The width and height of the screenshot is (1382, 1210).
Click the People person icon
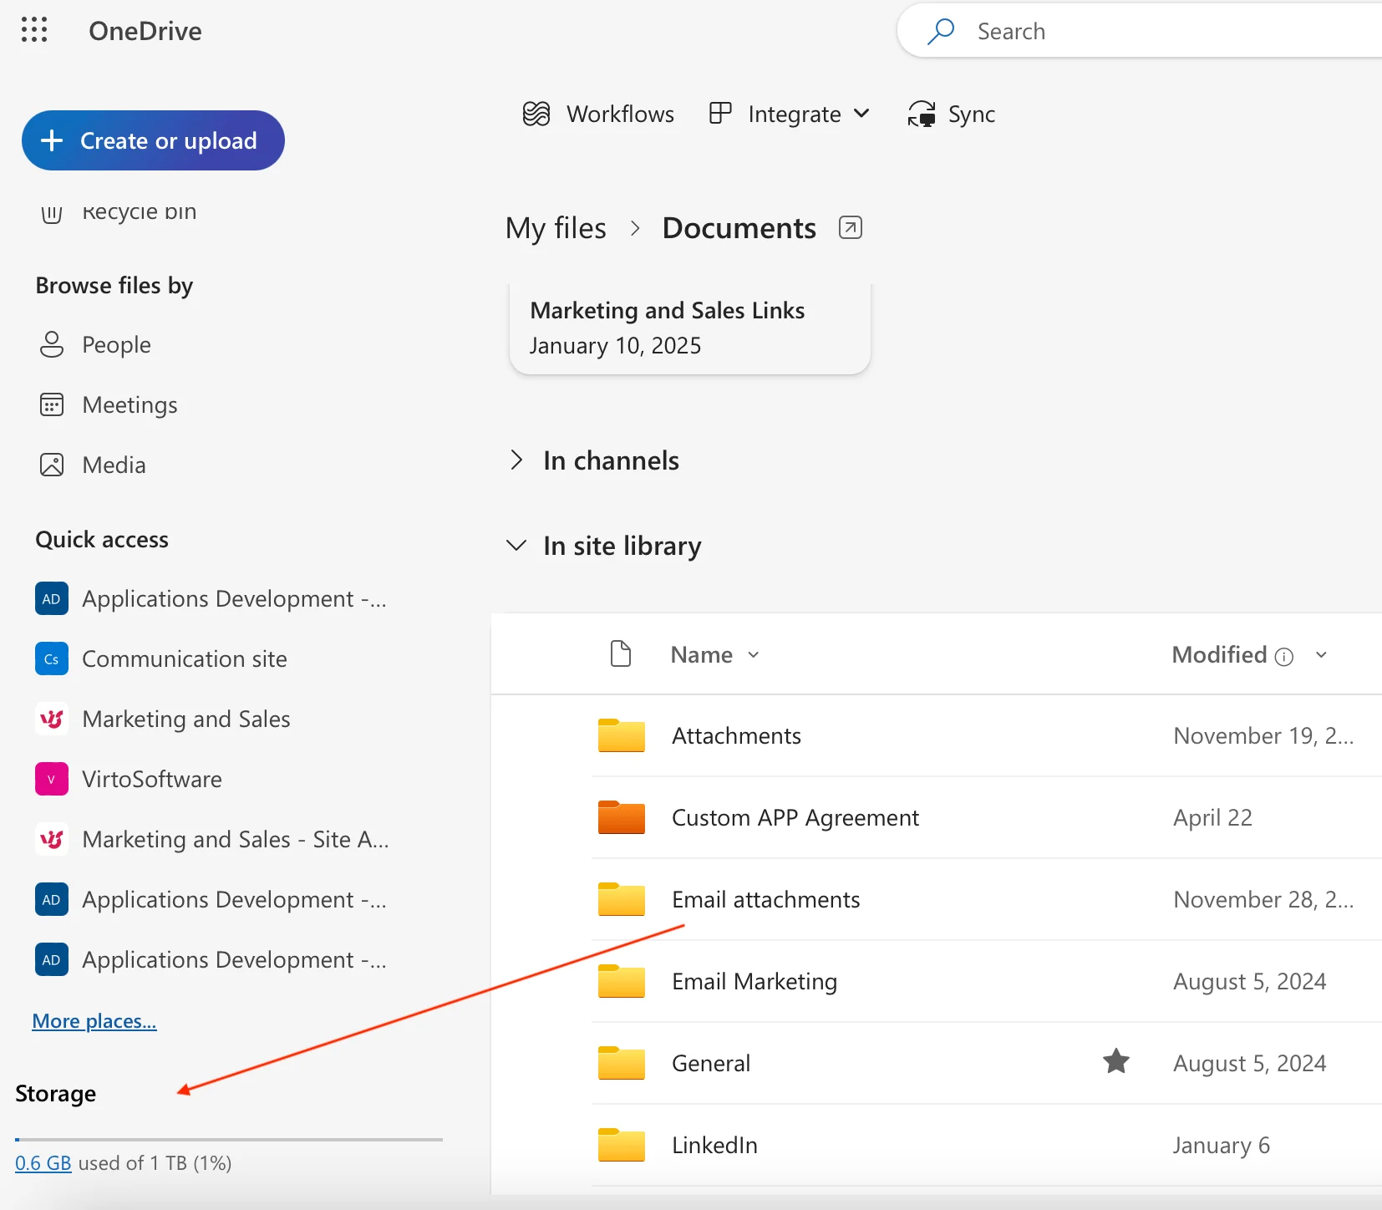[x=52, y=344]
